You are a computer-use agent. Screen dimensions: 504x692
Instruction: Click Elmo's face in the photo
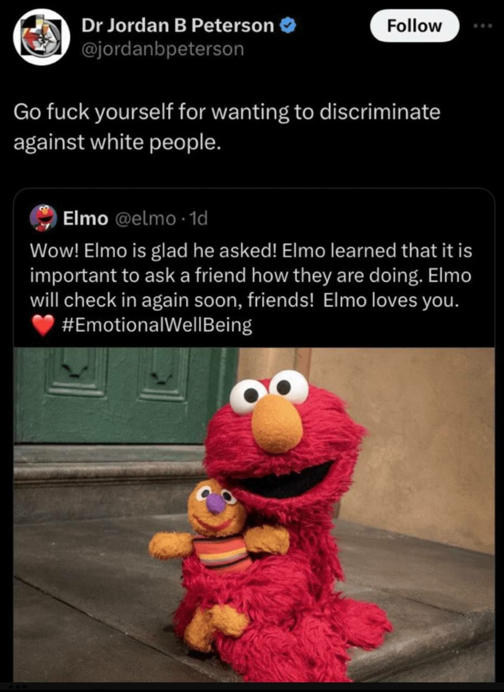[280, 438]
